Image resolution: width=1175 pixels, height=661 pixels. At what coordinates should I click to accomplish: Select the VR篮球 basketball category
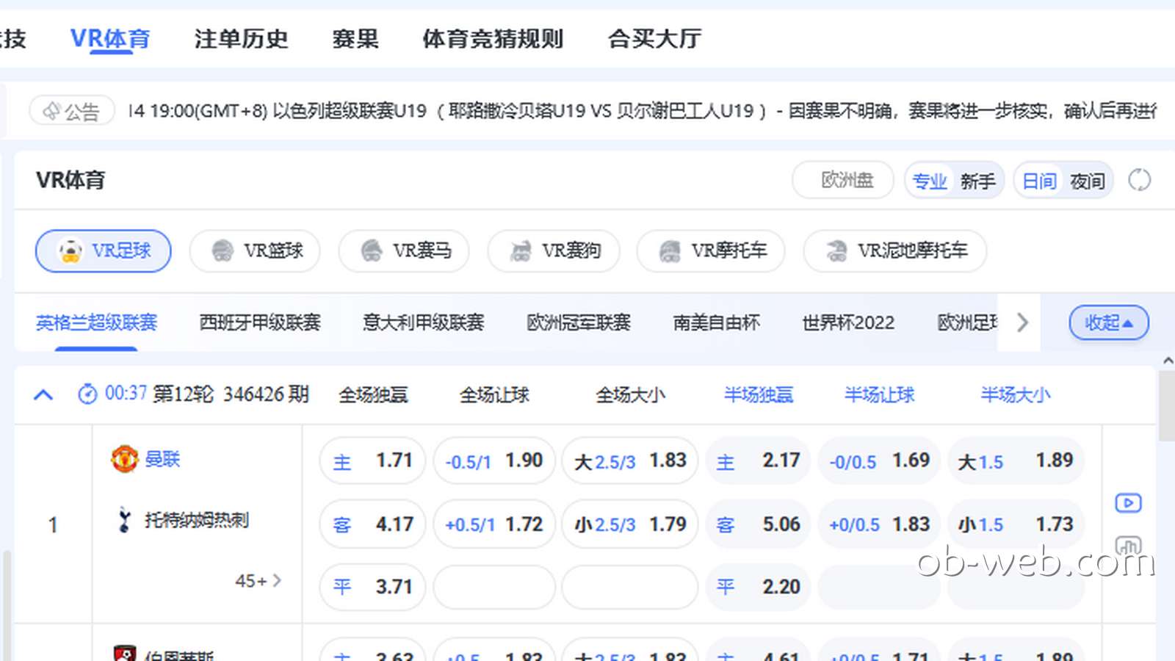255,251
